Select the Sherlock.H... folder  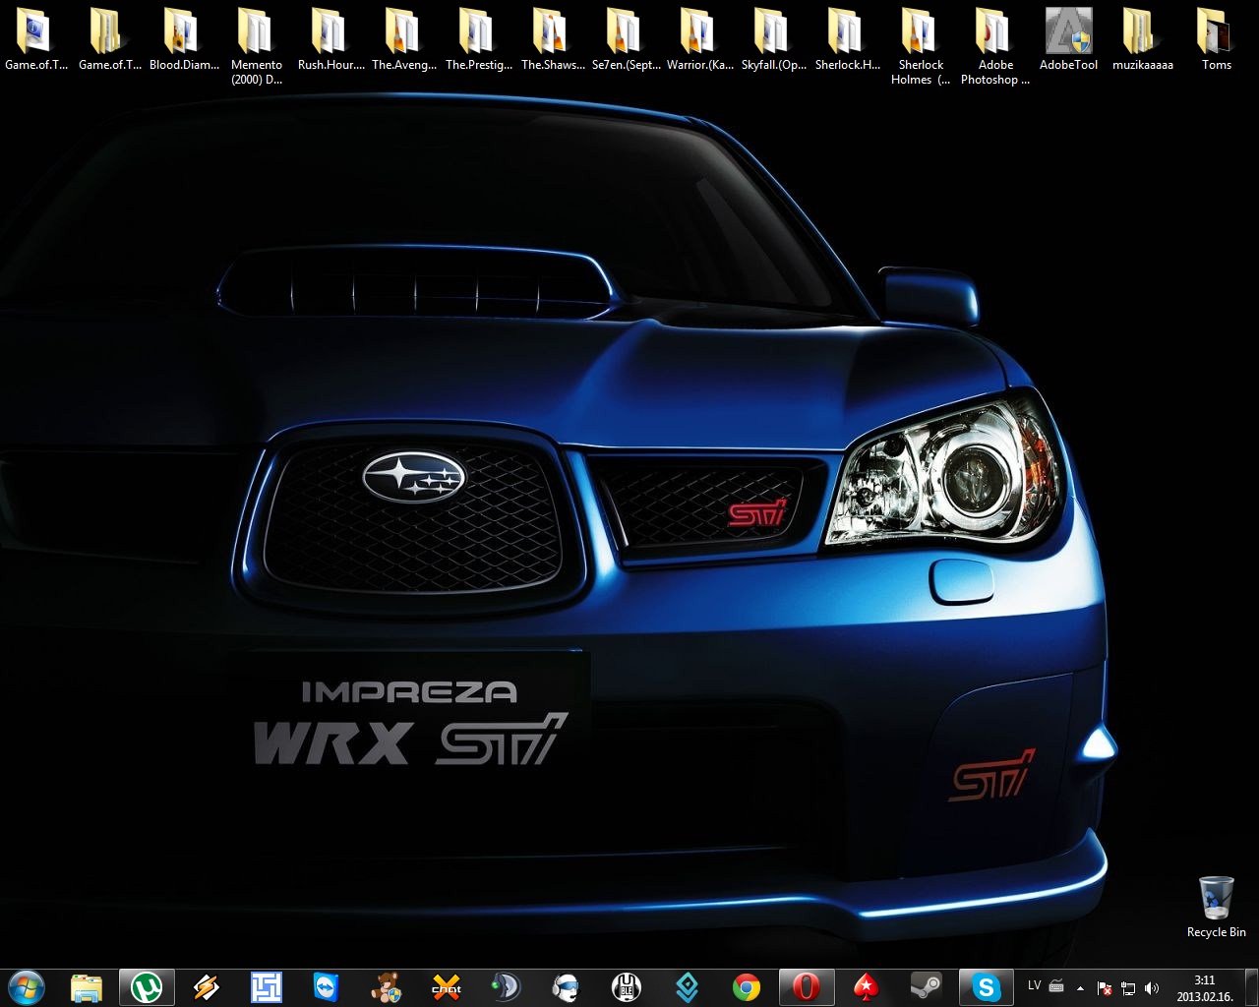848,39
